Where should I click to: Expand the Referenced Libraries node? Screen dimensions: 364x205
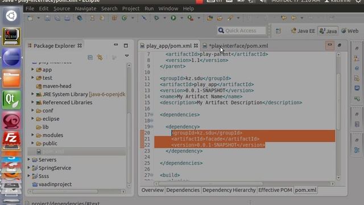click(33, 102)
